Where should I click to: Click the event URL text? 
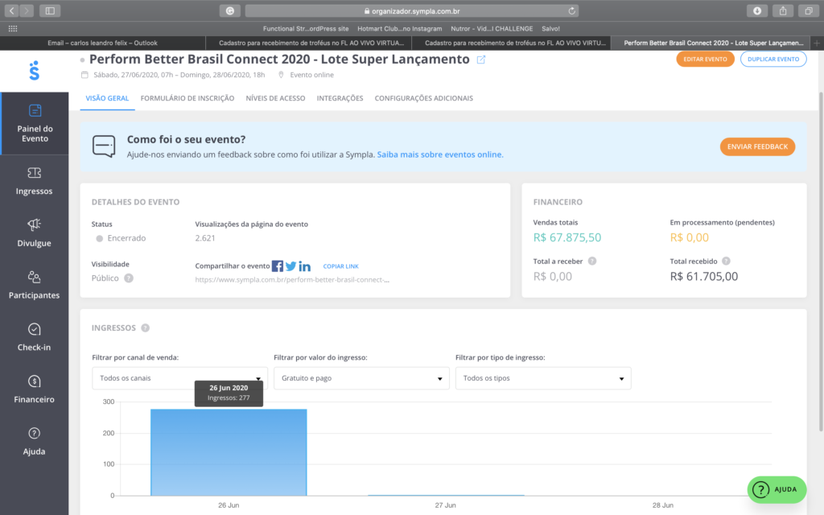(292, 279)
